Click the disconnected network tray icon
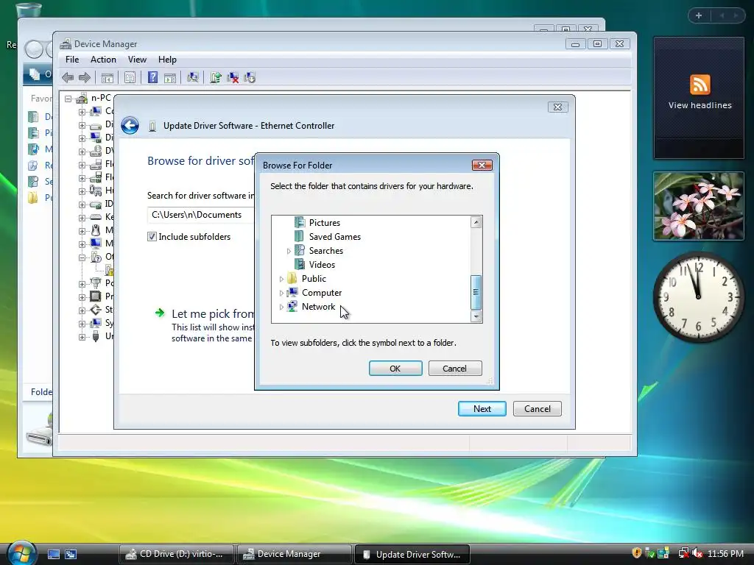The image size is (754, 565). point(683,553)
